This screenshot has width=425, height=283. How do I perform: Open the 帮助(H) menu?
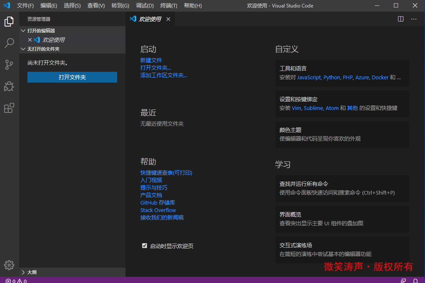[193, 6]
